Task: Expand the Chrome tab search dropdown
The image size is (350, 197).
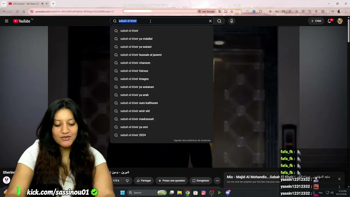Action: click(x=3, y=4)
